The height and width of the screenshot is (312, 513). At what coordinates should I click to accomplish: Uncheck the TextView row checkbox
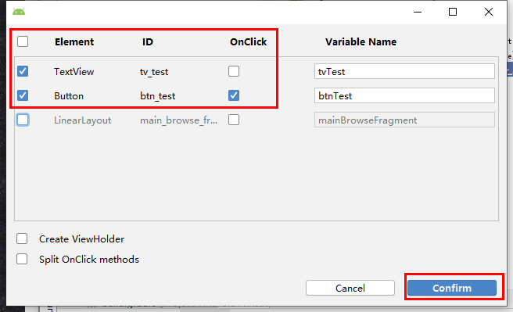coord(23,71)
